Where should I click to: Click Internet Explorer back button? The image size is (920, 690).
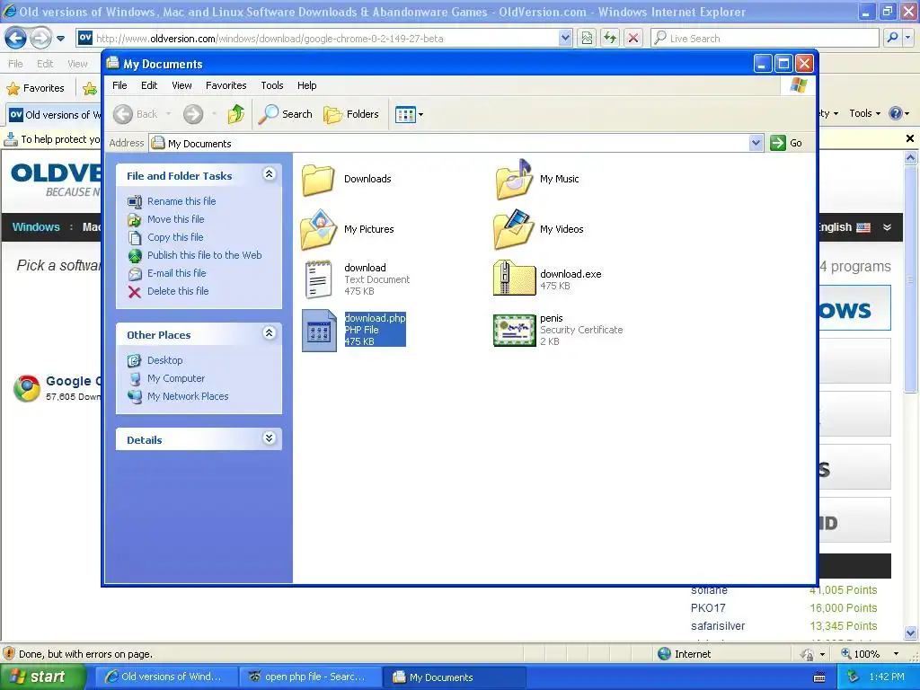pyautogui.click(x=15, y=38)
